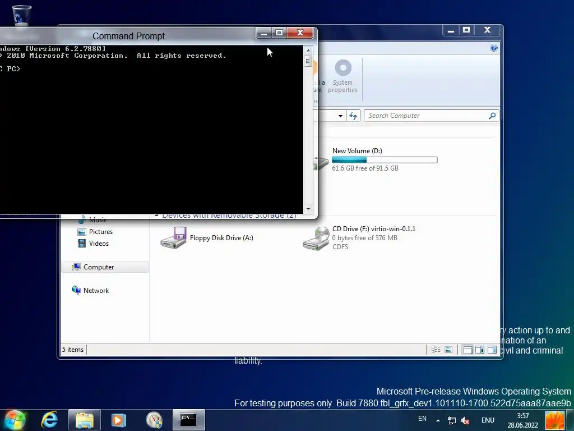This screenshot has width=574, height=431.
Task: Launch Windows Media Player from taskbar
Action: 118,420
